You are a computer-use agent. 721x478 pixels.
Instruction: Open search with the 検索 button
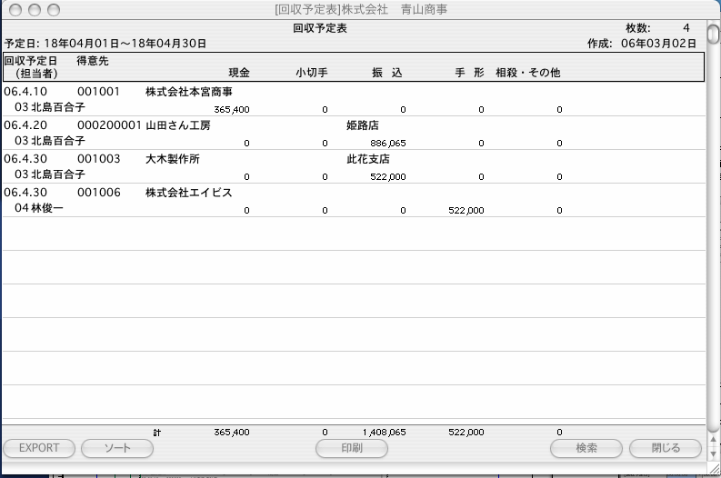click(x=586, y=448)
